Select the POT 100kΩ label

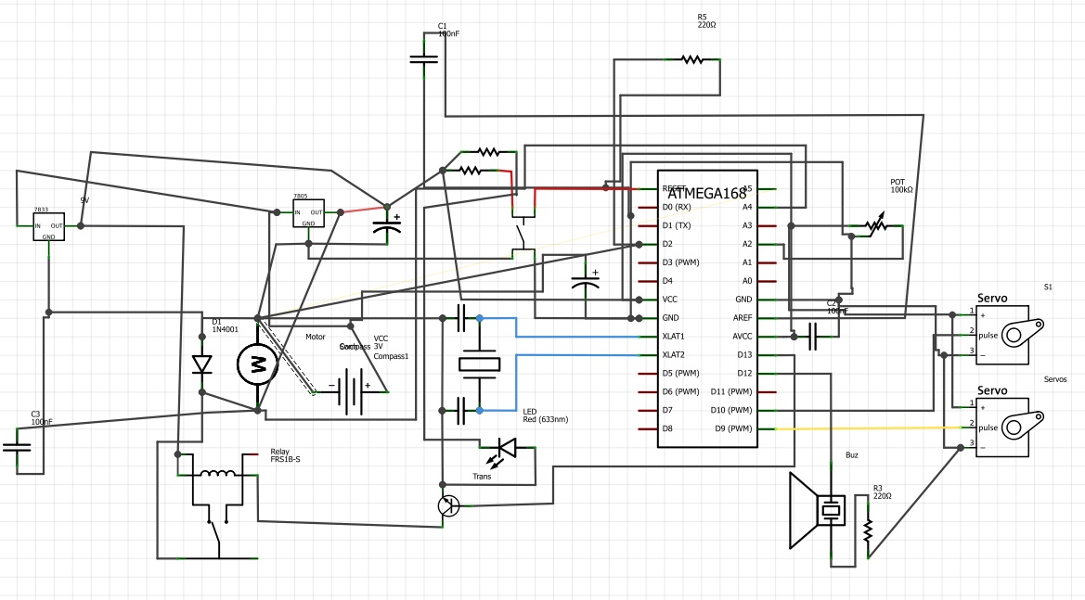tap(901, 186)
